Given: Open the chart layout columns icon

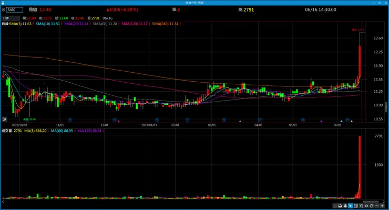Looking at the screenshot, I should [x=355, y=206].
